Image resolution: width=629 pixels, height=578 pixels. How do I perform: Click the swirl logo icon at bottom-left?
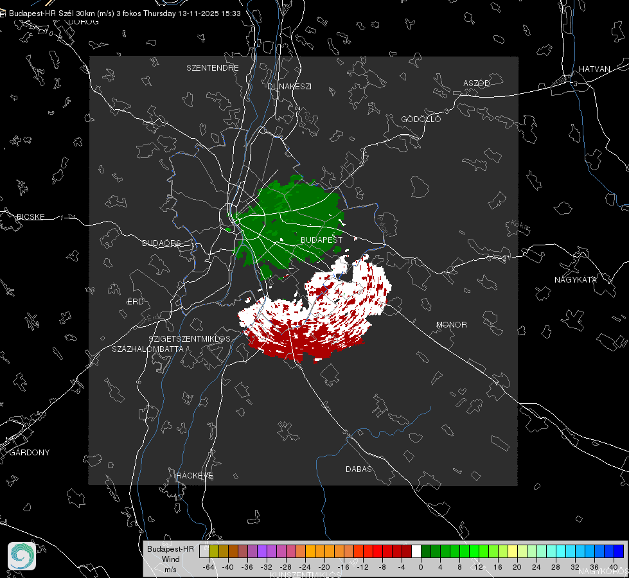tap(22, 556)
